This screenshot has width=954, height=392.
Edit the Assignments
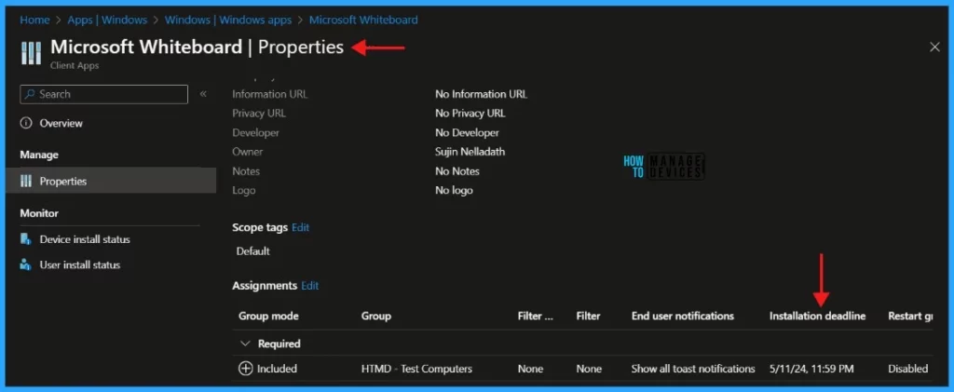(x=309, y=286)
